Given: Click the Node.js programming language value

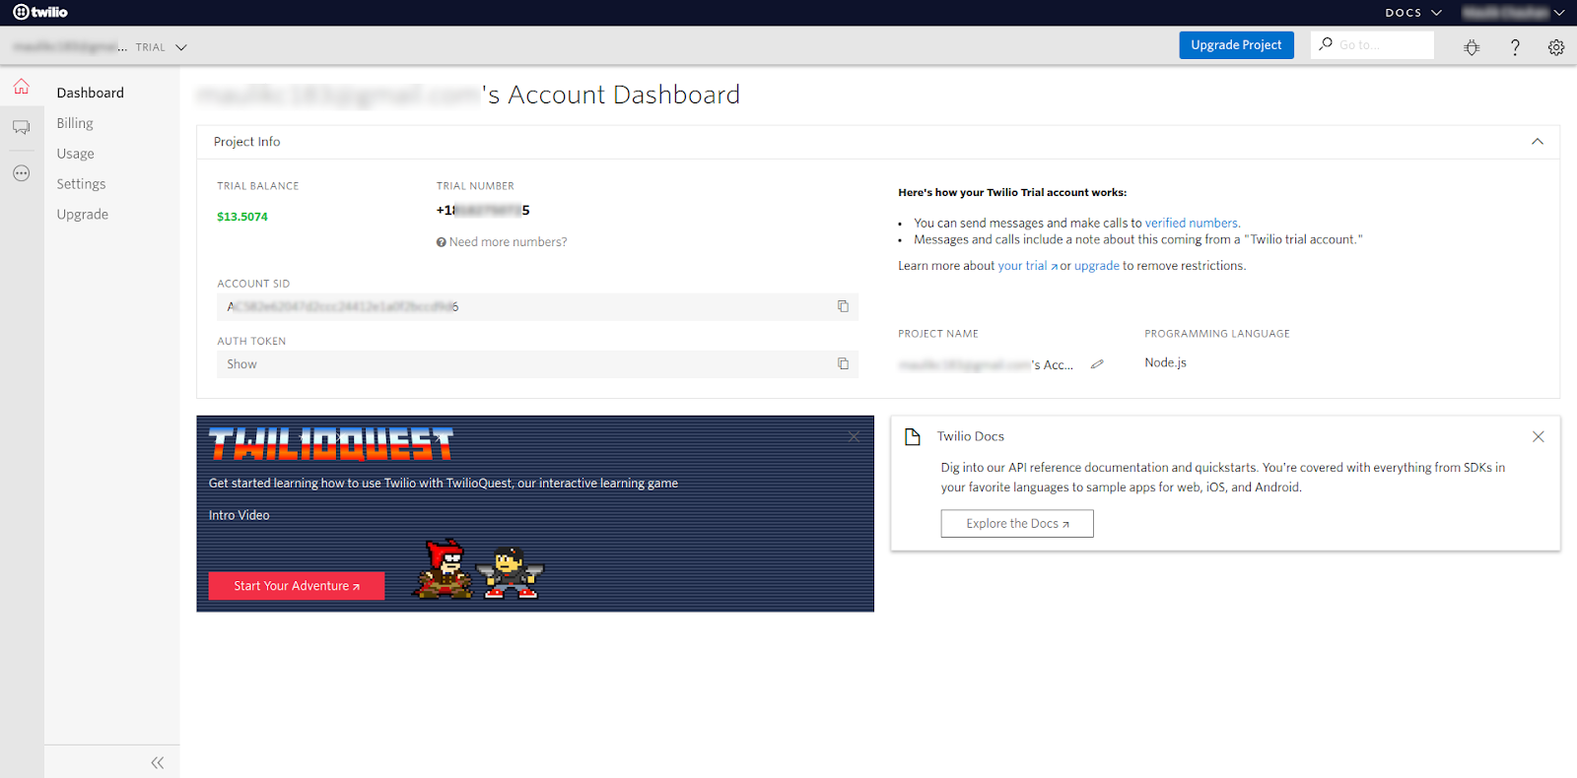Looking at the screenshot, I should click(1165, 363).
